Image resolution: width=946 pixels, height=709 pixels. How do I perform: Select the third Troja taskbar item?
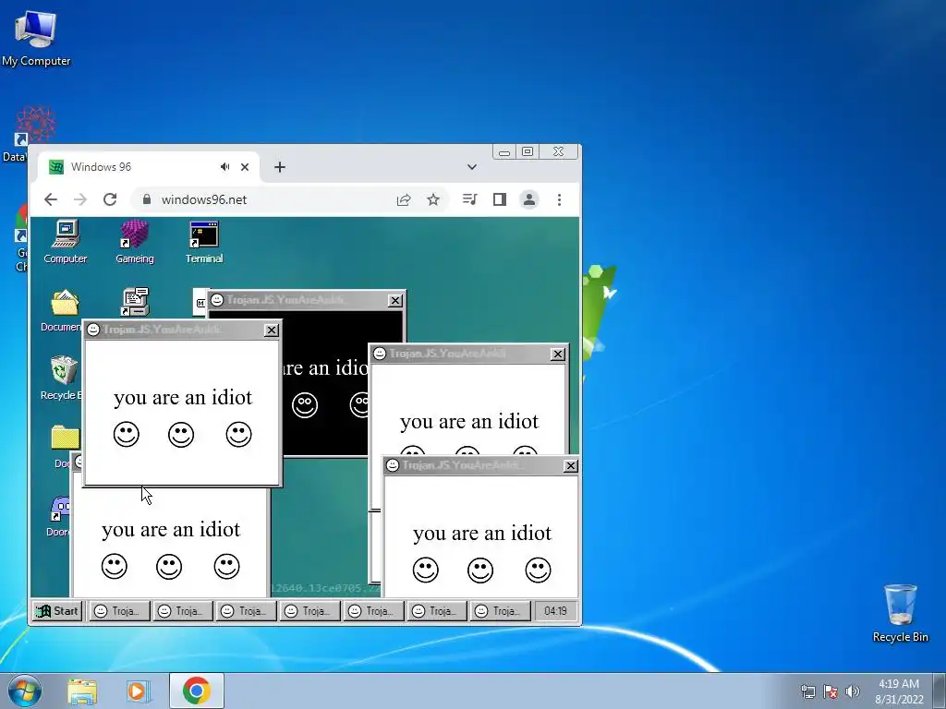coord(246,611)
